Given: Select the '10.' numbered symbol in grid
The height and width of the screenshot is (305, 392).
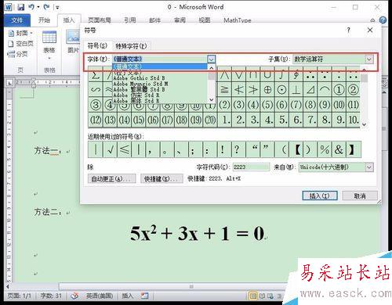Looking at the screenshot, I should click(x=353, y=120).
